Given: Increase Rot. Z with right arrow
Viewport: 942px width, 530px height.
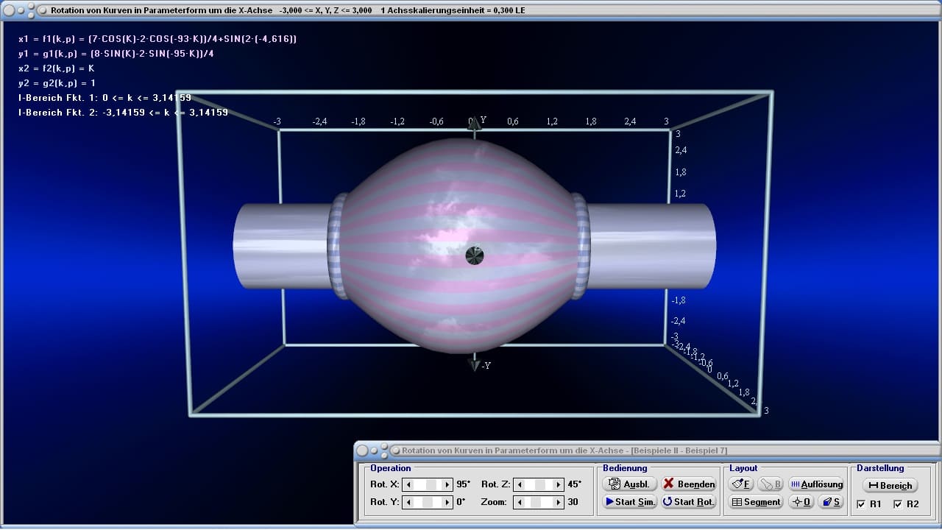Looking at the screenshot, I should tap(558, 484).
